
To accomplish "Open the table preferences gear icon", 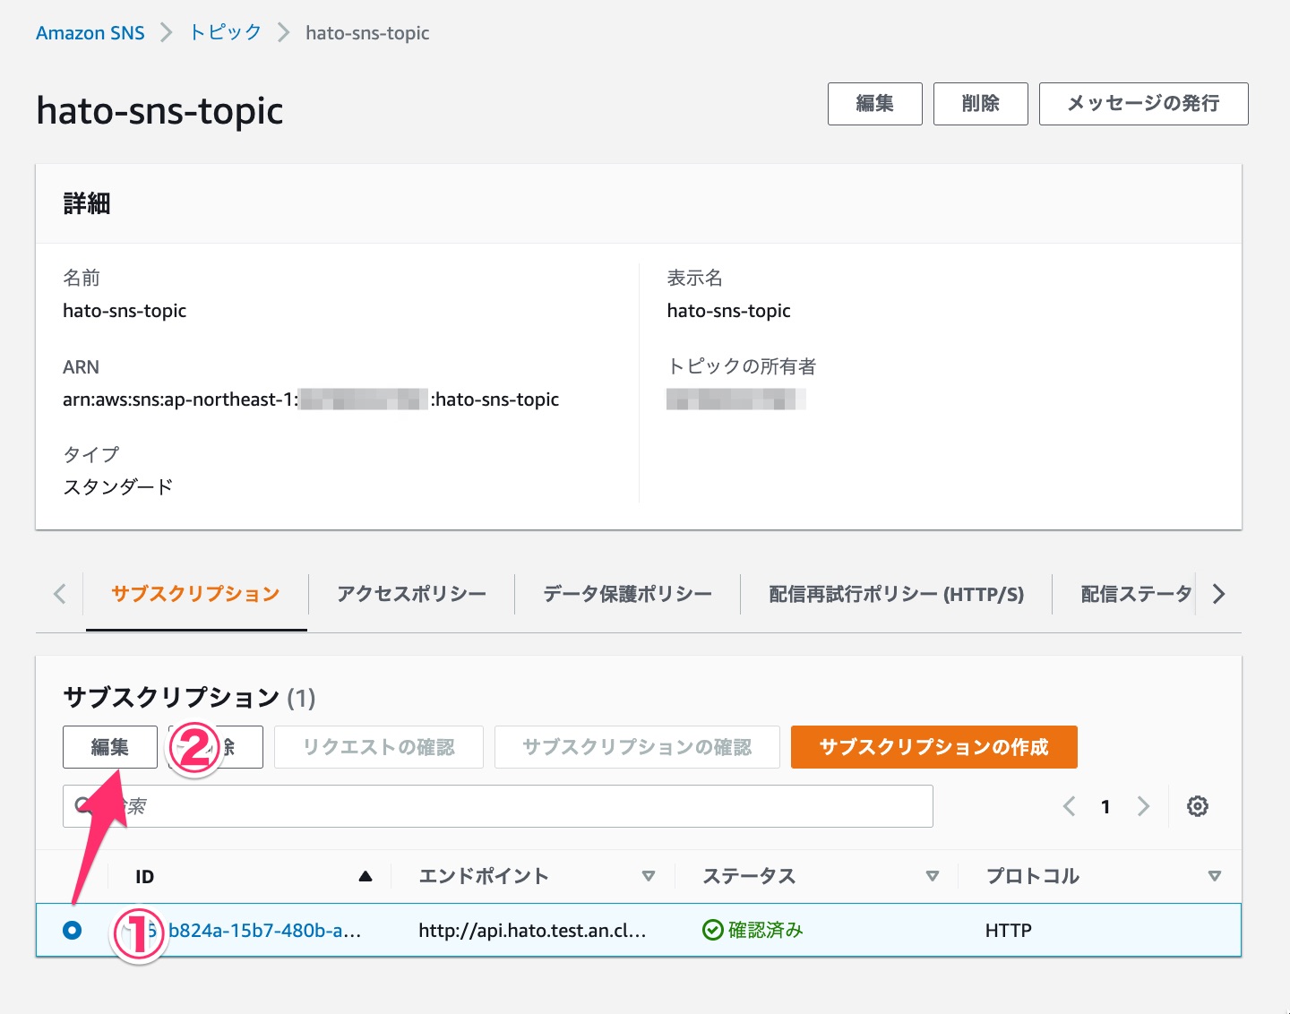I will 1198,806.
